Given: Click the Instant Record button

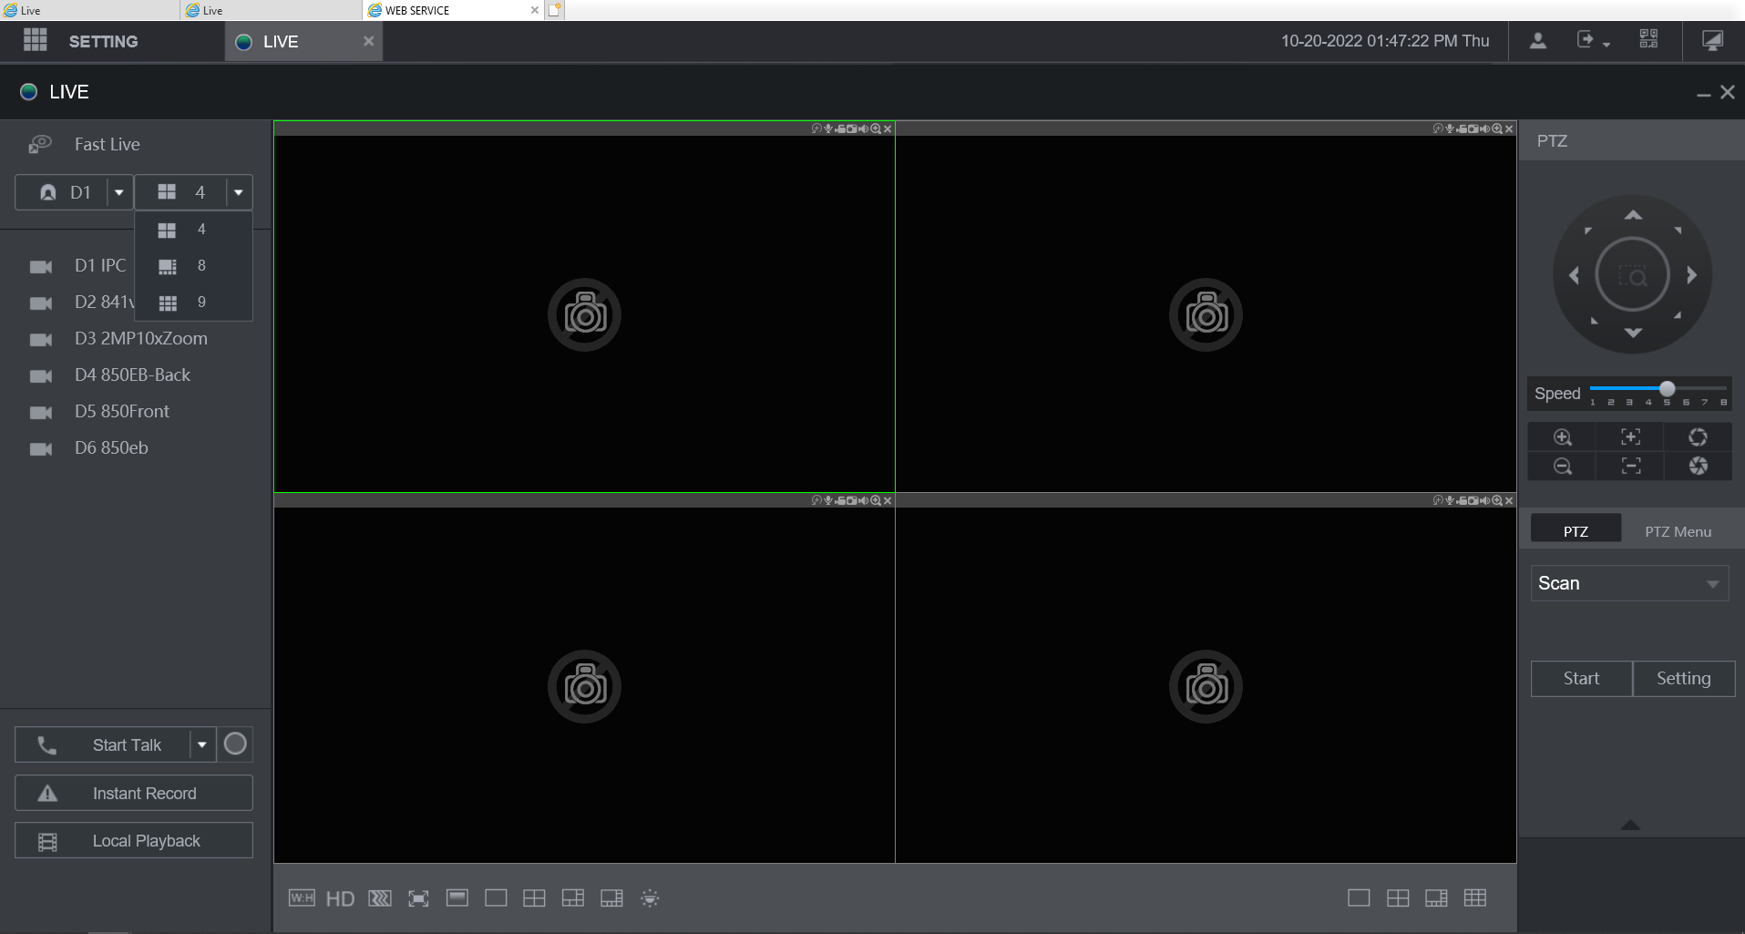Looking at the screenshot, I should (x=134, y=793).
